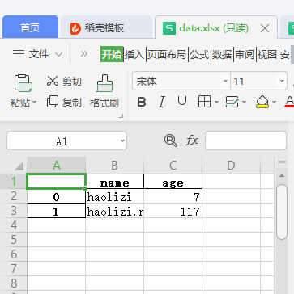
Task: Open the Name Box dropdown arrow
Action: click(122, 141)
